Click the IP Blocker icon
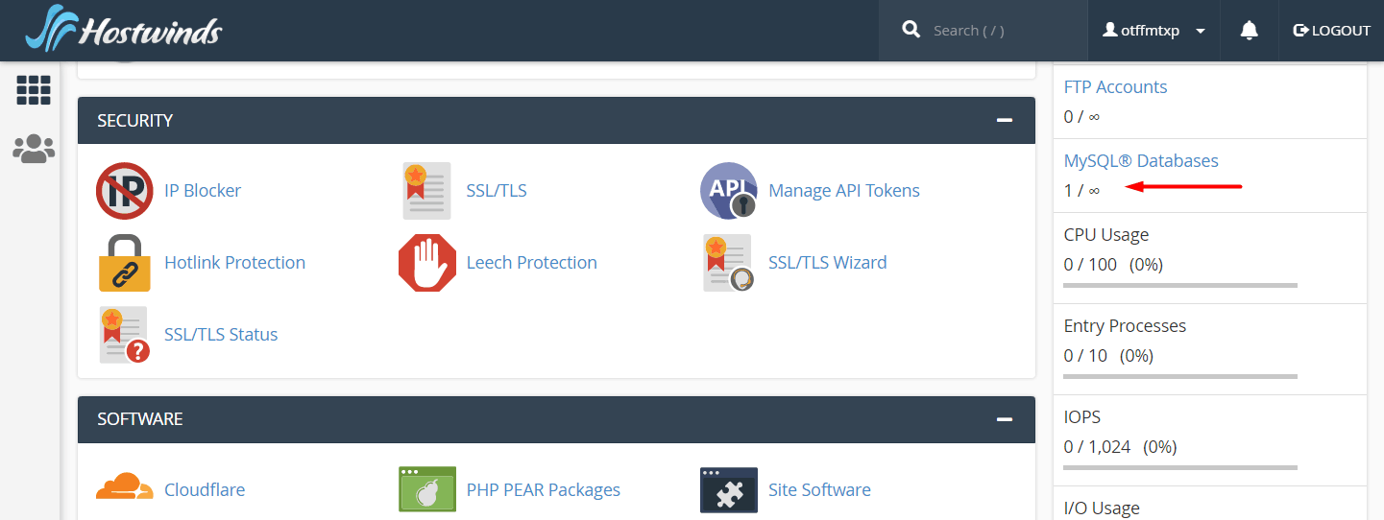 pos(125,191)
